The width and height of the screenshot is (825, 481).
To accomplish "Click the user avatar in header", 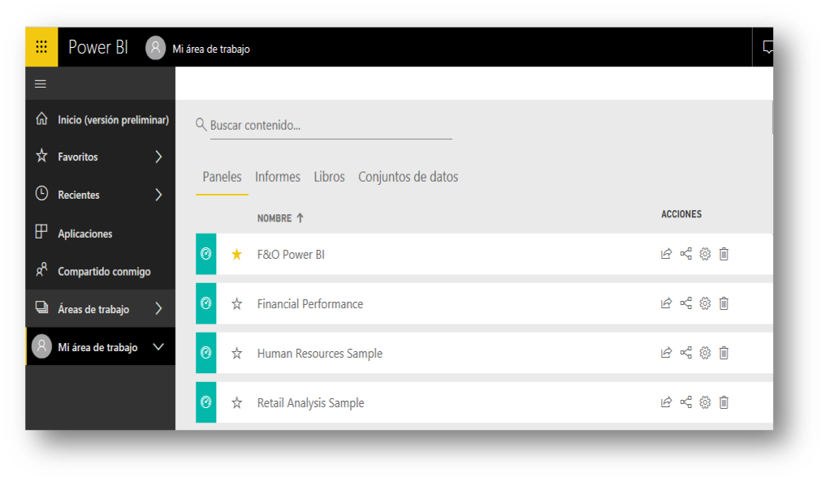I will pyautogui.click(x=155, y=48).
